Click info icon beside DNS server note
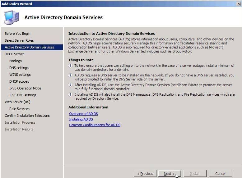242x178 pixels. (x=70, y=75)
